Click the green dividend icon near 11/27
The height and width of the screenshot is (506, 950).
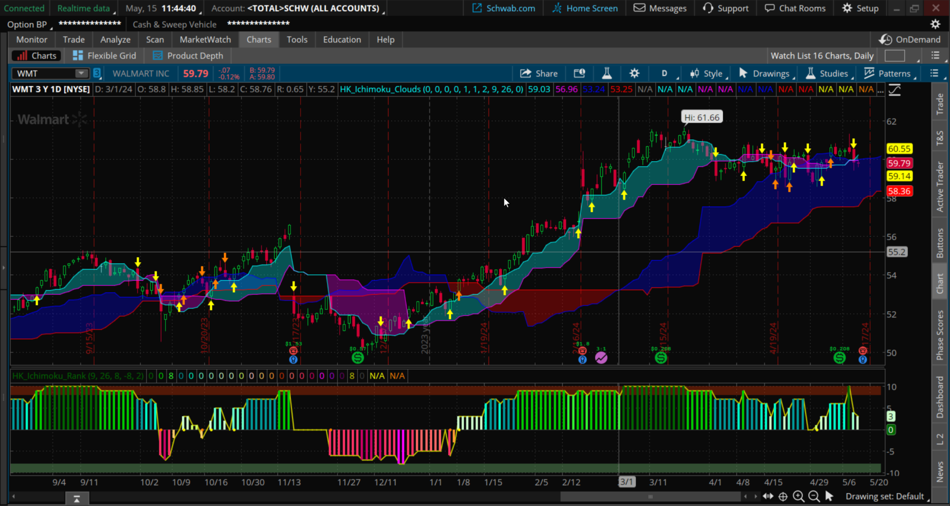point(357,358)
